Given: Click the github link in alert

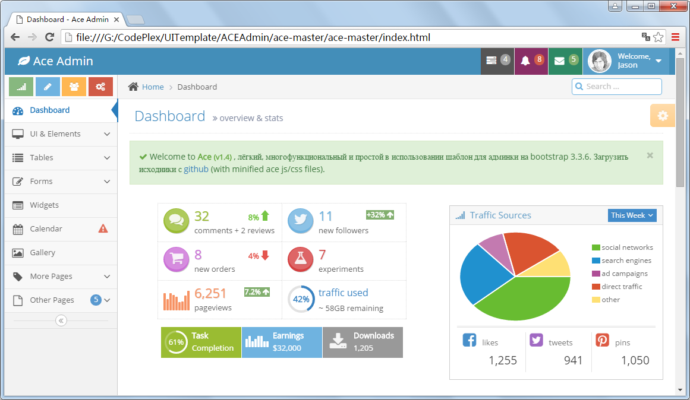Looking at the screenshot, I should pyautogui.click(x=196, y=169).
